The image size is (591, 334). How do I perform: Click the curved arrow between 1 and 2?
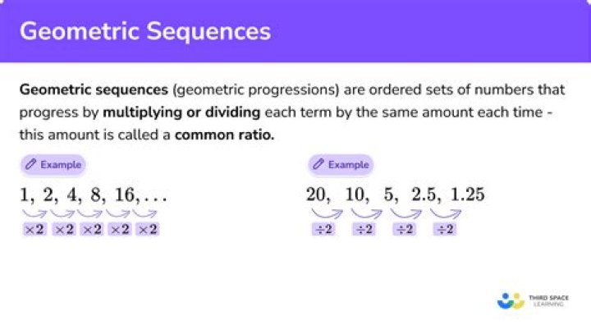coord(34,213)
